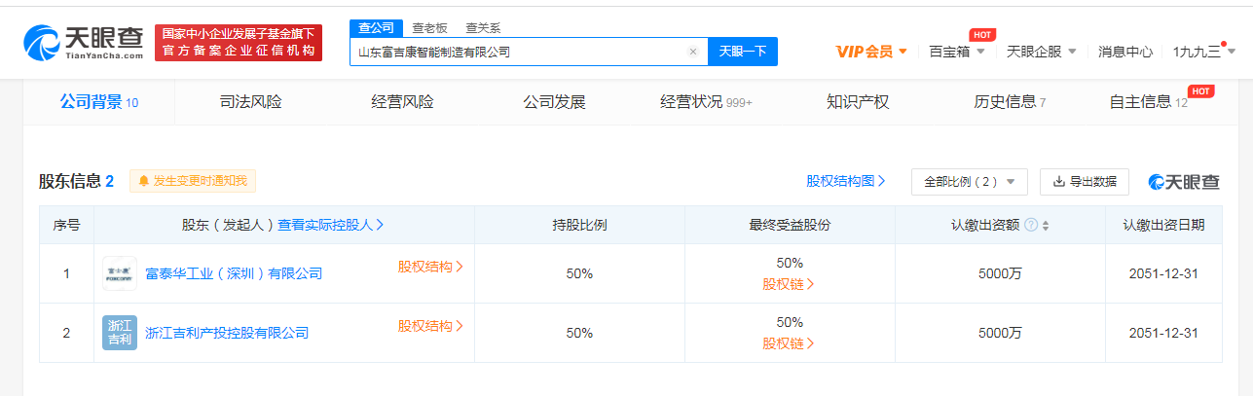
Task: Clear the search box with X icon
Action: (x=692, y=53)
